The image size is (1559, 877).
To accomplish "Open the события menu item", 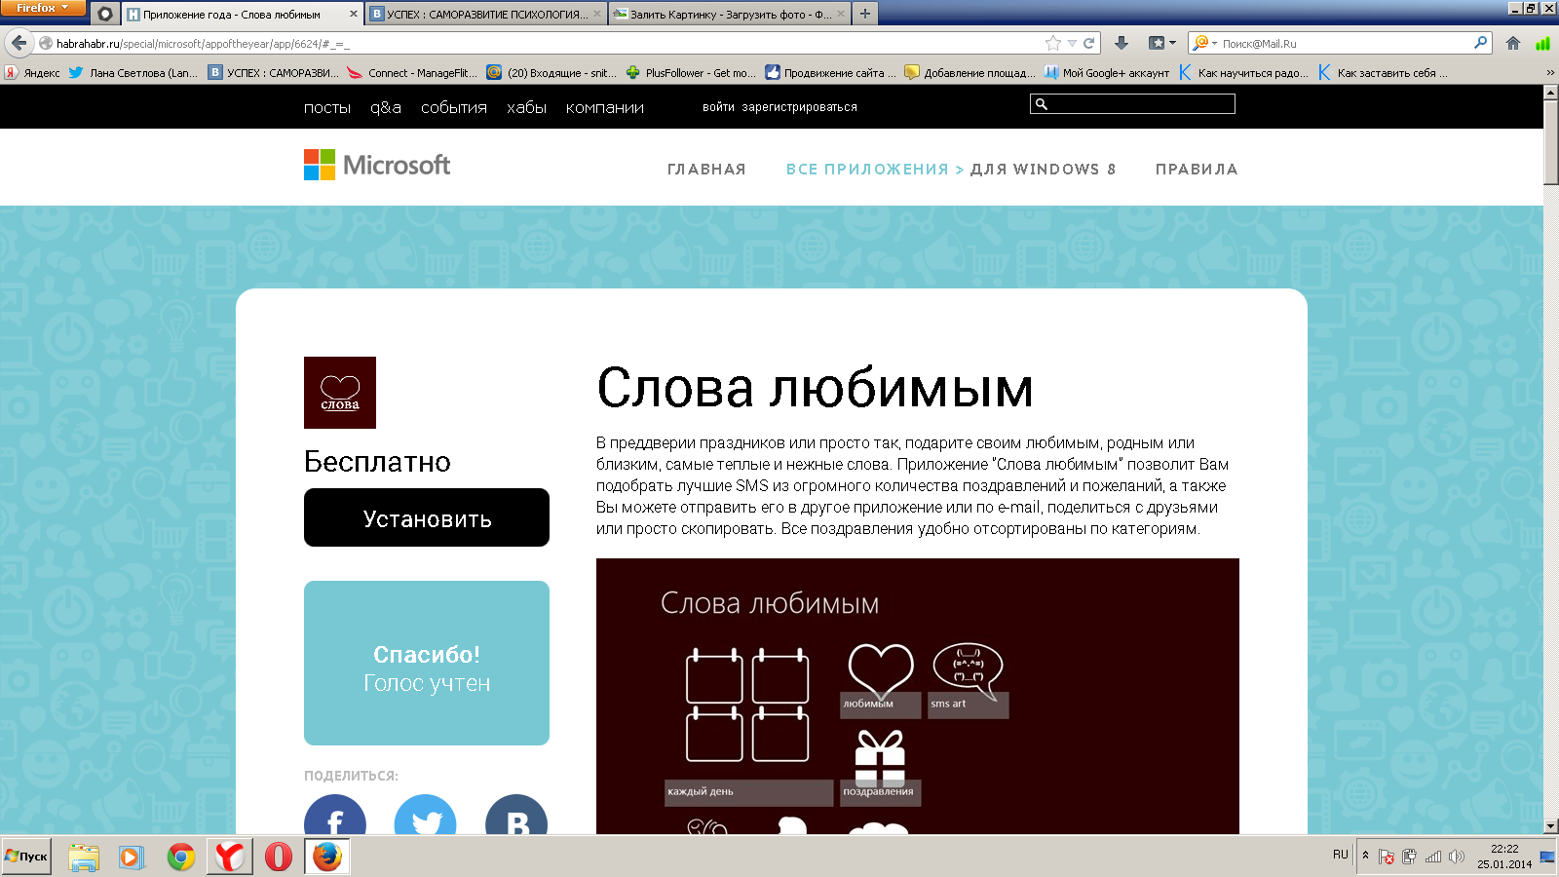I will (454, 107).
